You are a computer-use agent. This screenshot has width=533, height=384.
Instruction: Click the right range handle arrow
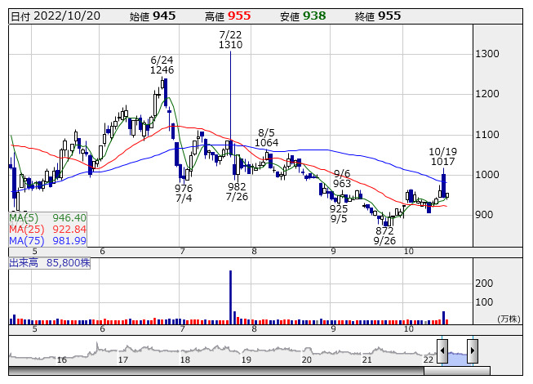click(473, 351)
